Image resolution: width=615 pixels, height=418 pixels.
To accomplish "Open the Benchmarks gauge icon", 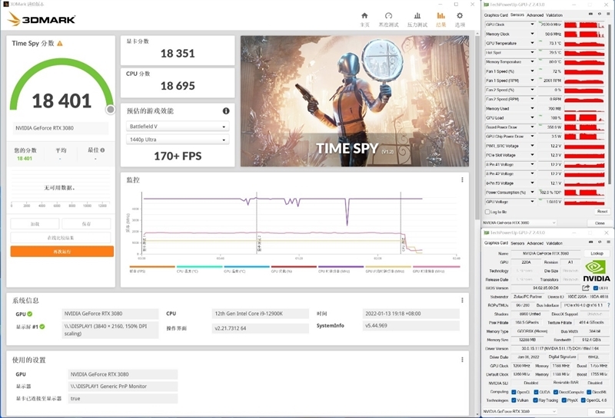I will coord(388,15).
